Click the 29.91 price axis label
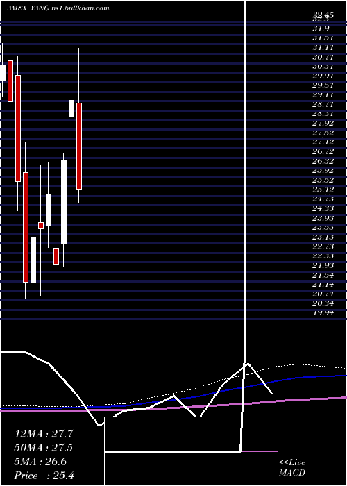Viewport: 347px width, 486px height. (323, 76)
